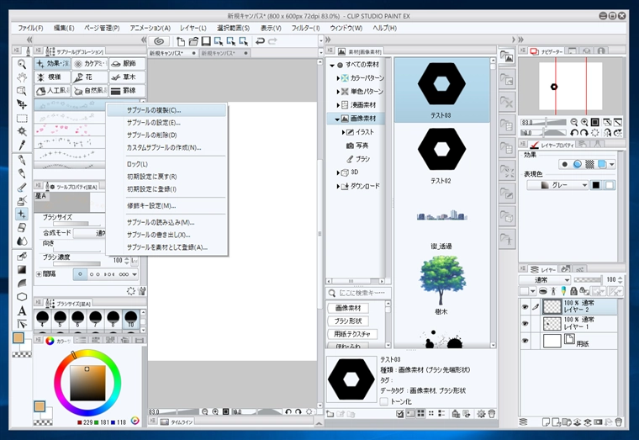
Task: Toggle the gray expression color button
Action: (x=596, y=185)
